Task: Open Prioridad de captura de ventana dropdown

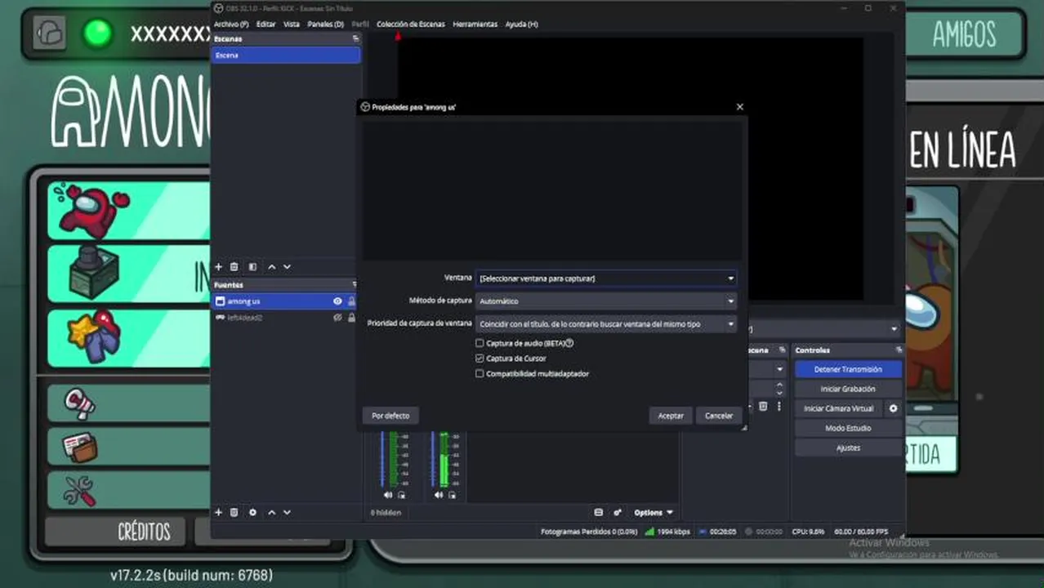Action: 606,324
